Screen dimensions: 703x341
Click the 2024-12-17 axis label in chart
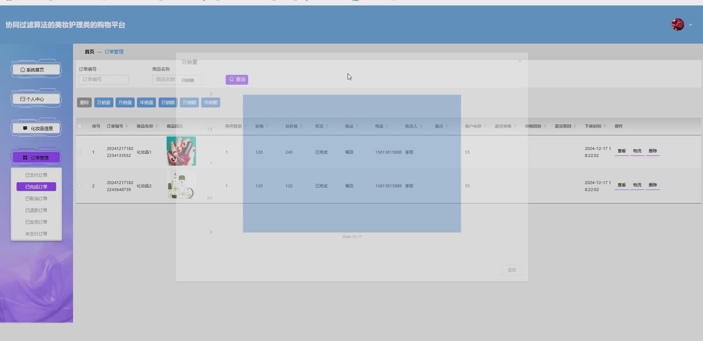352,237
